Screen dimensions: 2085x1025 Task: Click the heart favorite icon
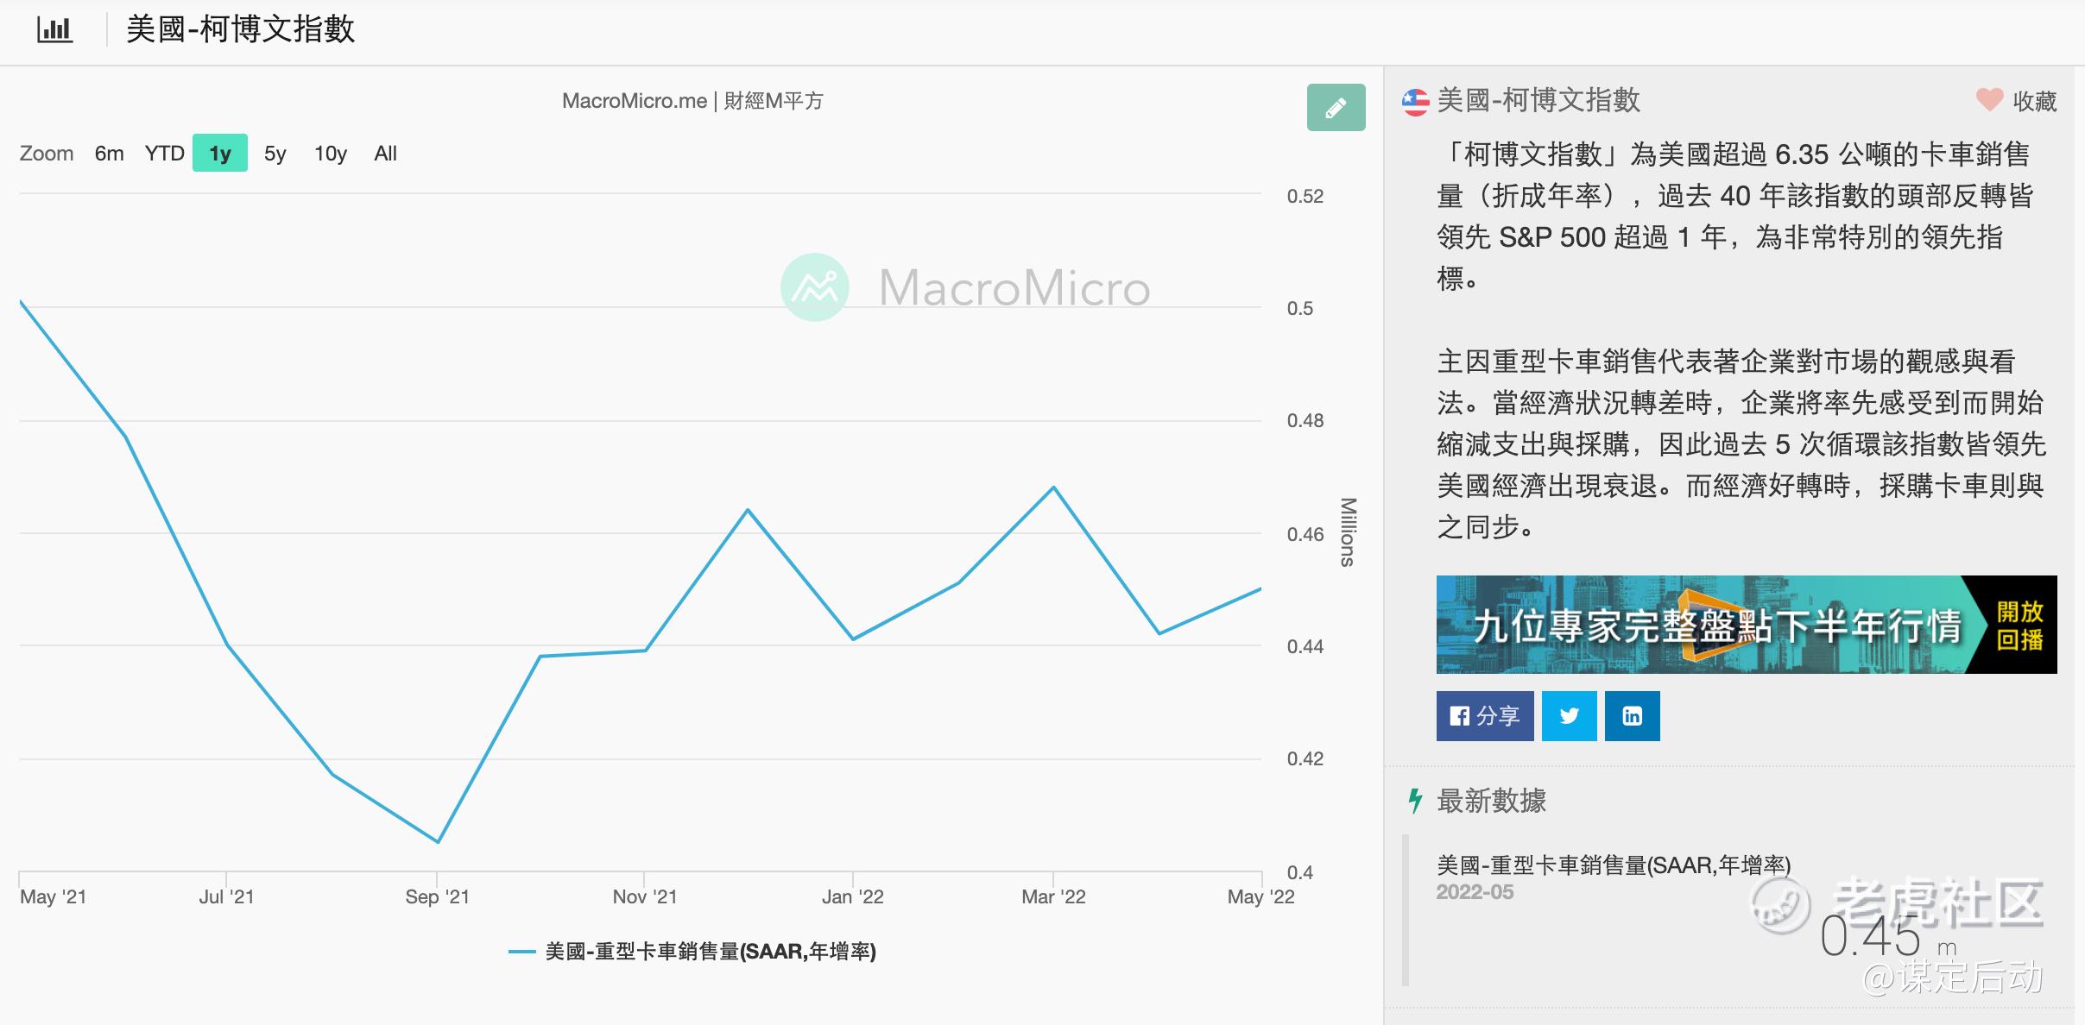[1989, 100]
